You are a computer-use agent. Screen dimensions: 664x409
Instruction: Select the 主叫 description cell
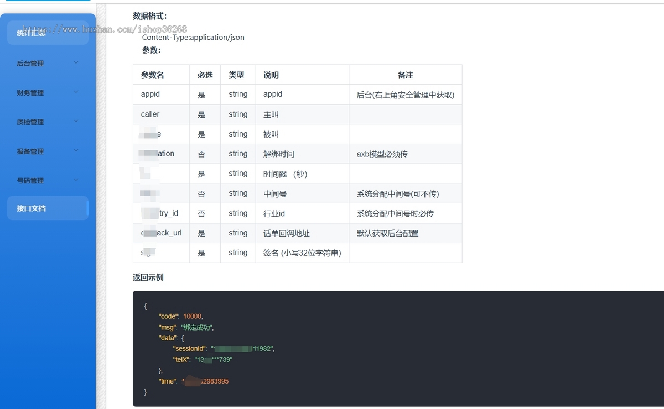tap(302, 114)
